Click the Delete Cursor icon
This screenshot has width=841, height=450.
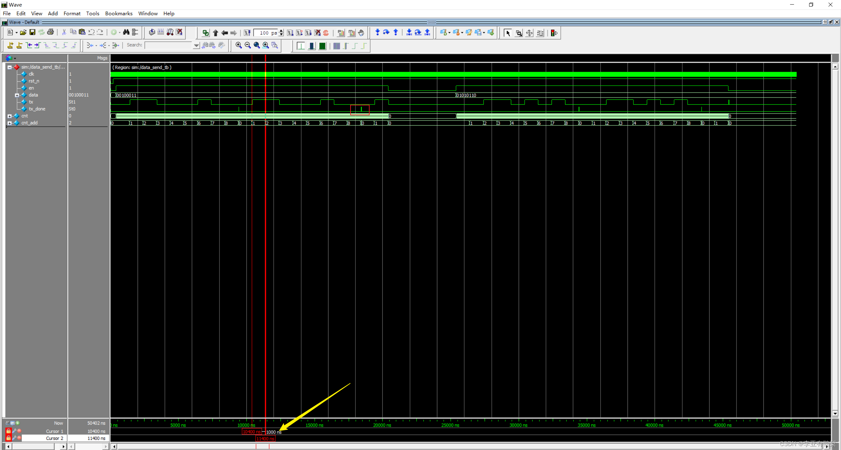pos(19,45)
